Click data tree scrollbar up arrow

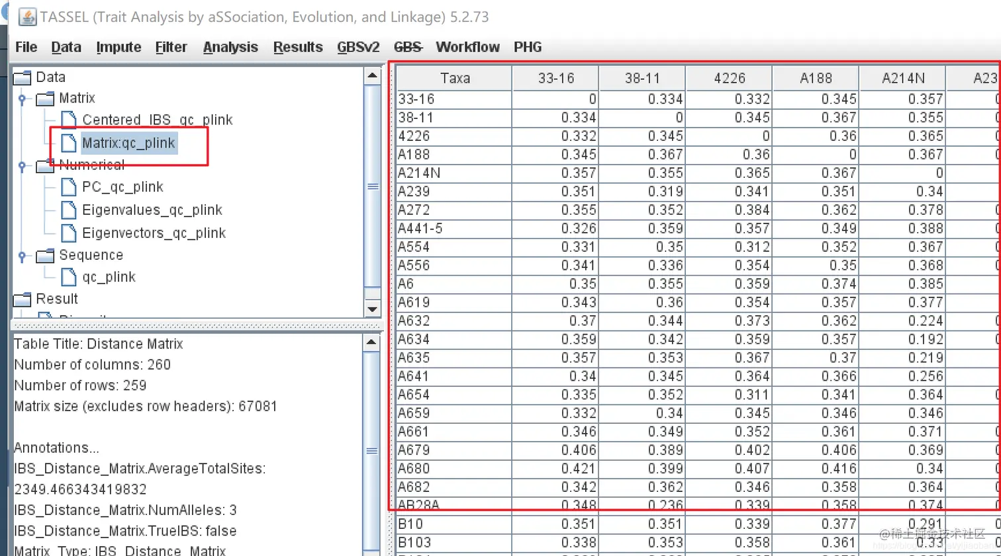(372, 75)
